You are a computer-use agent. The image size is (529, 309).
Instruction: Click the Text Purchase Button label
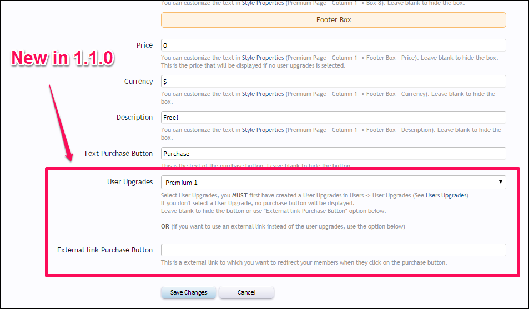tap(118, 154)
